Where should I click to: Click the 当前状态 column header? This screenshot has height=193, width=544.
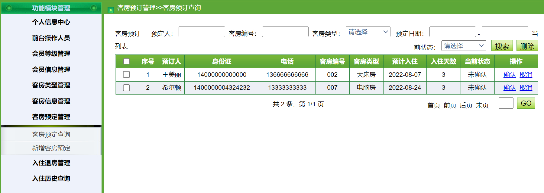click(x=477, y=61)
